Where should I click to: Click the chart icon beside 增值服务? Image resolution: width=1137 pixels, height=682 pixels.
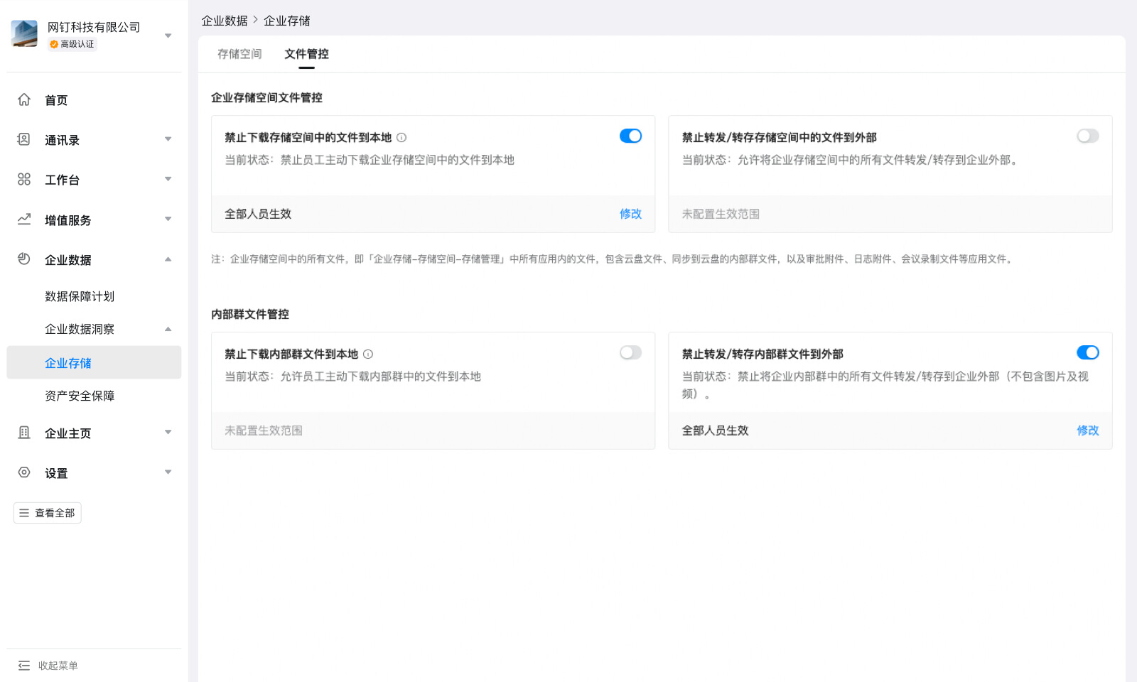pos(24,220)
